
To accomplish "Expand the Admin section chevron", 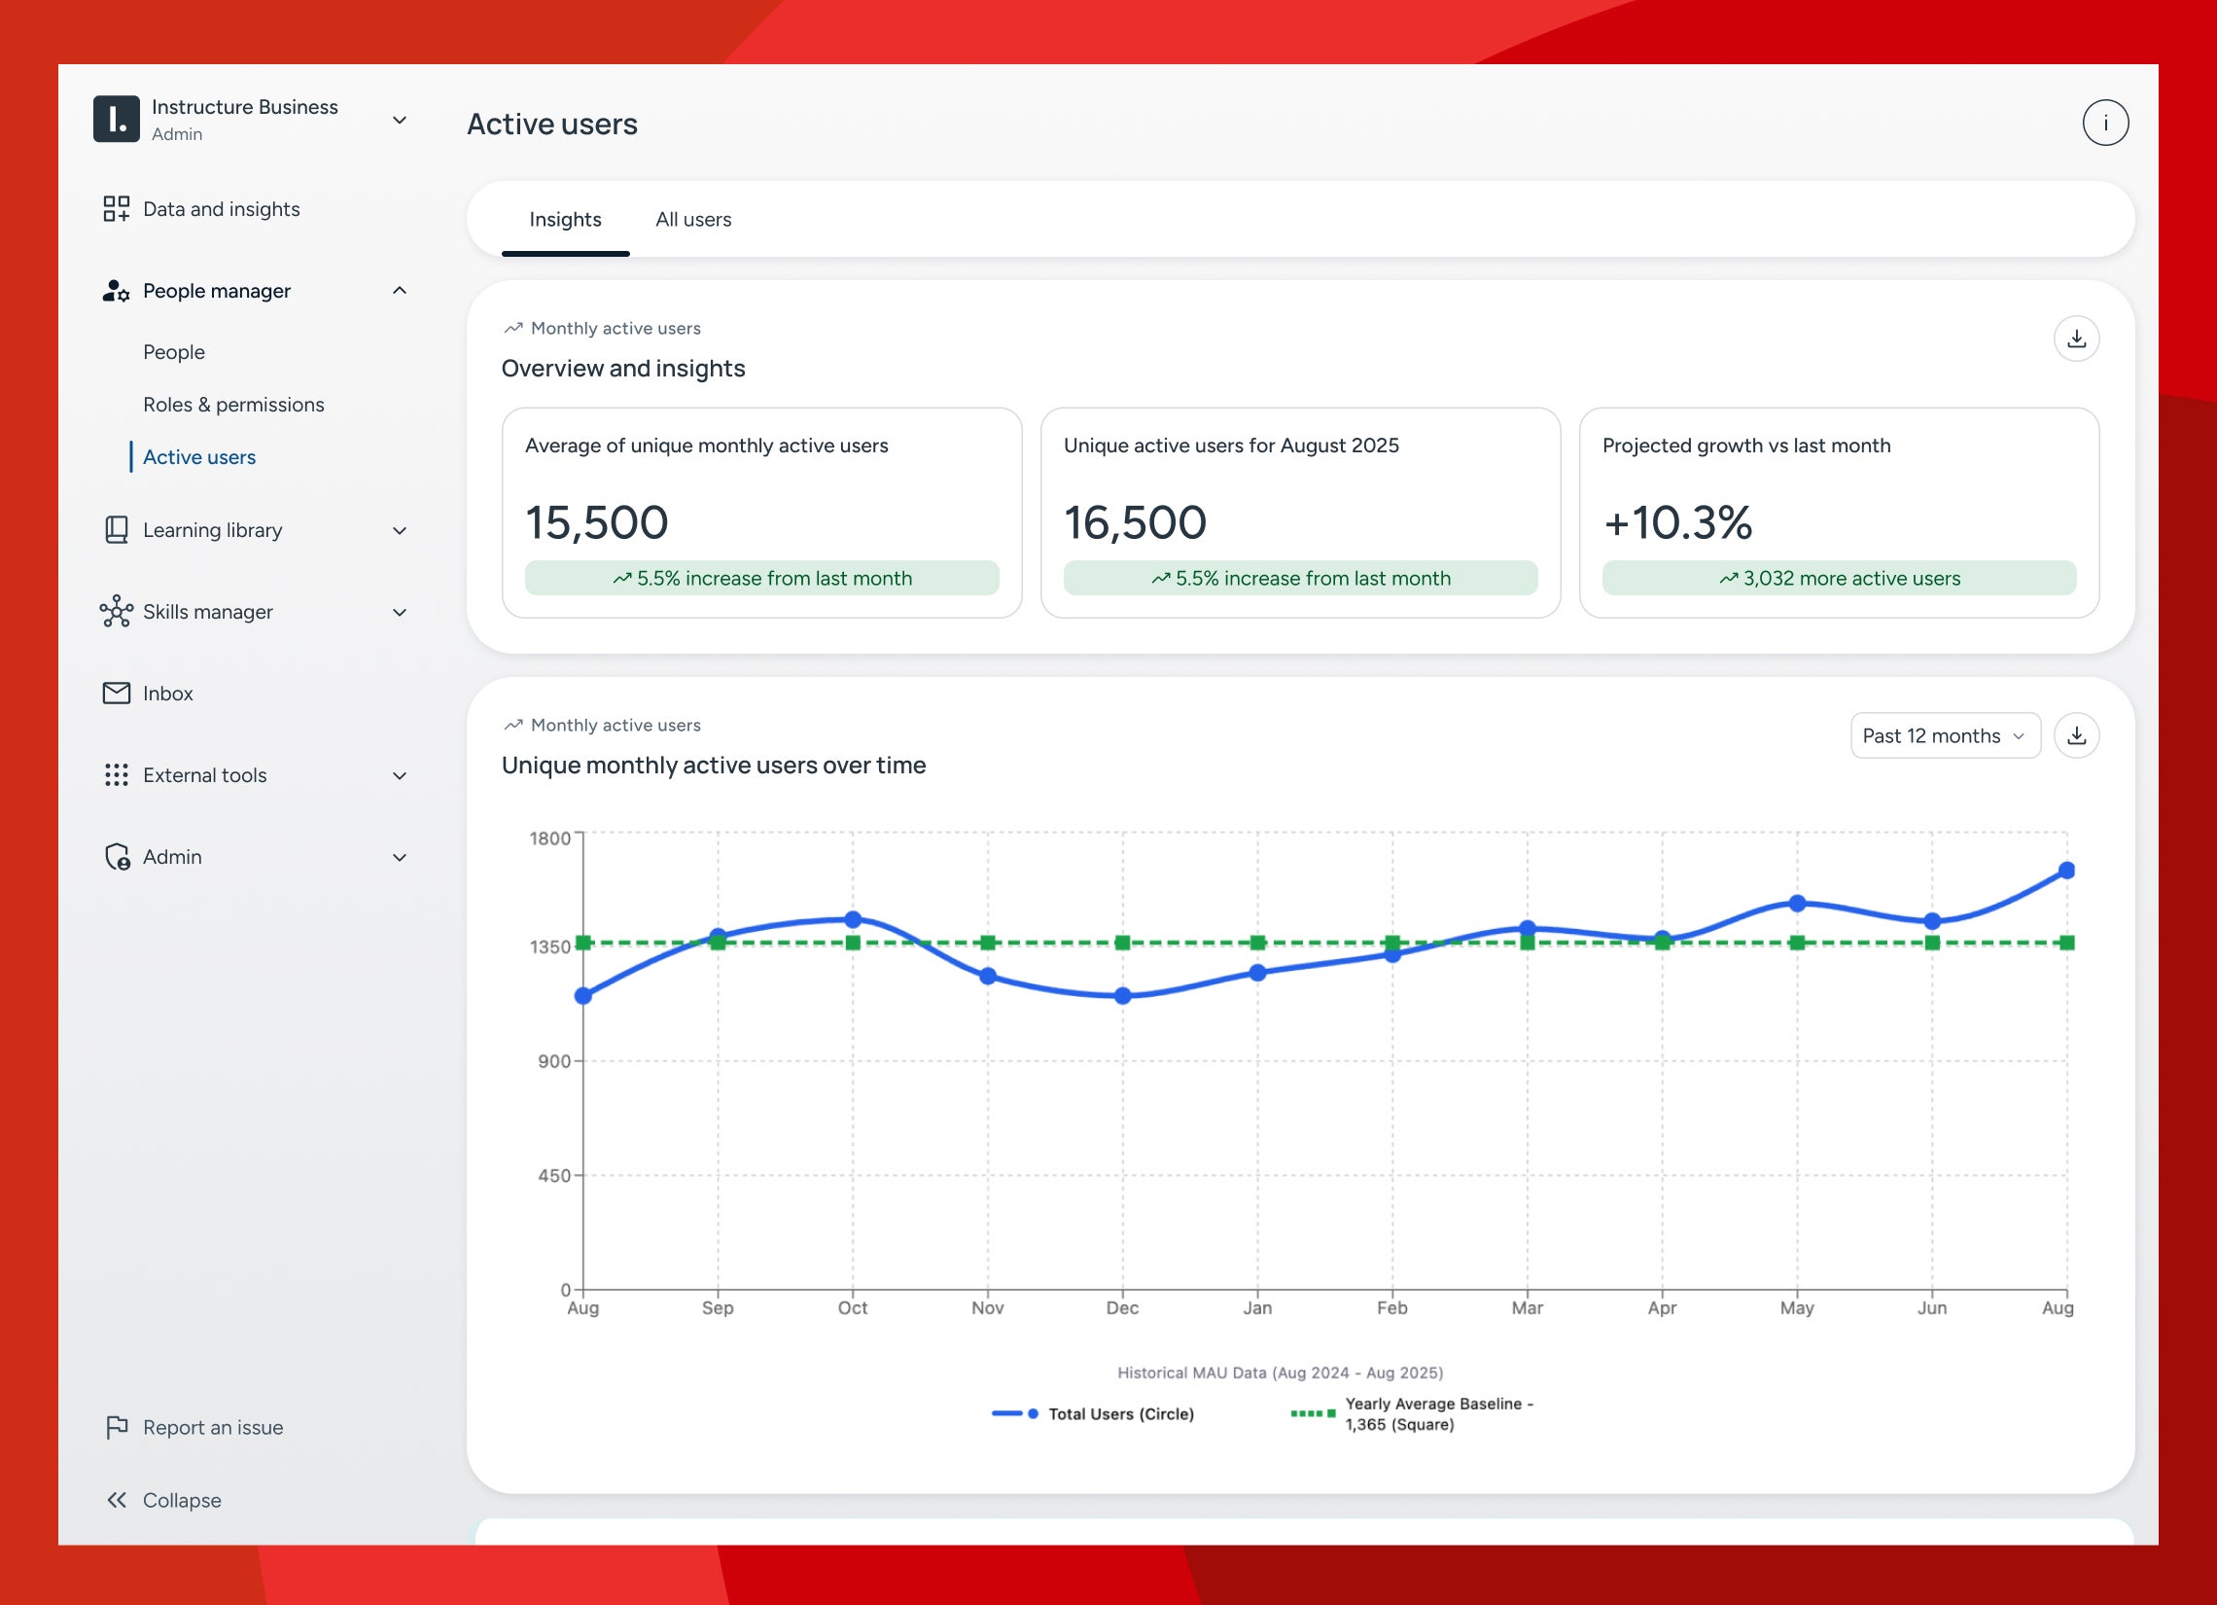I will pyautogui.click(x=399, y=857).
